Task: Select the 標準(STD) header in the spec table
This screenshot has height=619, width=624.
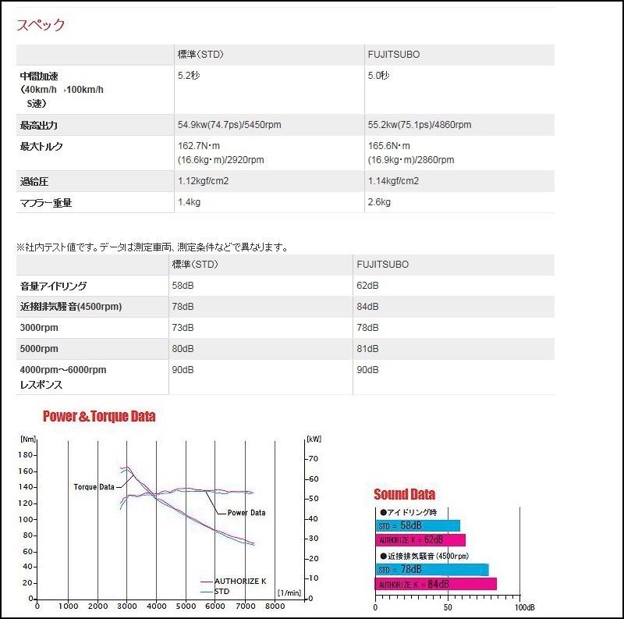Action: (x=200, y=54)
